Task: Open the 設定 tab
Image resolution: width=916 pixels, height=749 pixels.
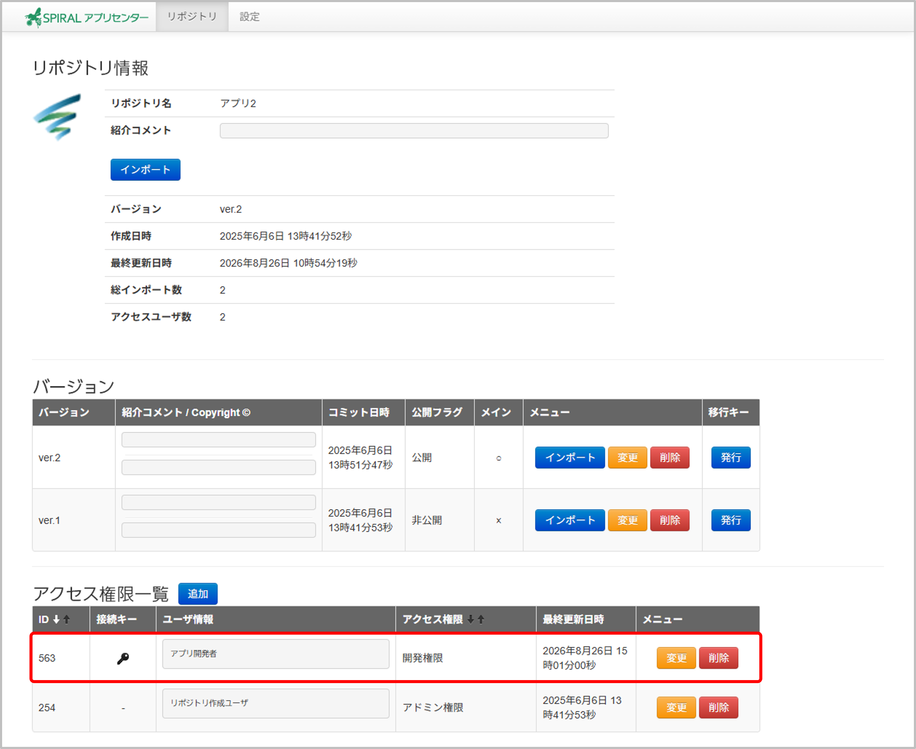Action: coord(250,16)
